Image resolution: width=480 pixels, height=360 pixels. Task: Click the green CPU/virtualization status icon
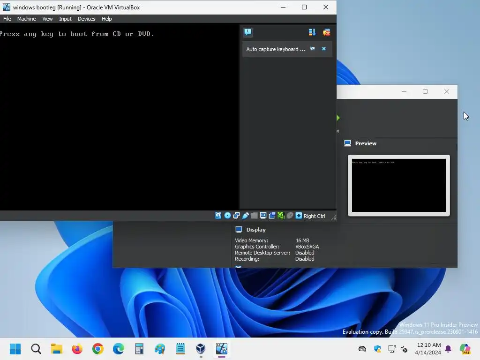click(281, 216)
